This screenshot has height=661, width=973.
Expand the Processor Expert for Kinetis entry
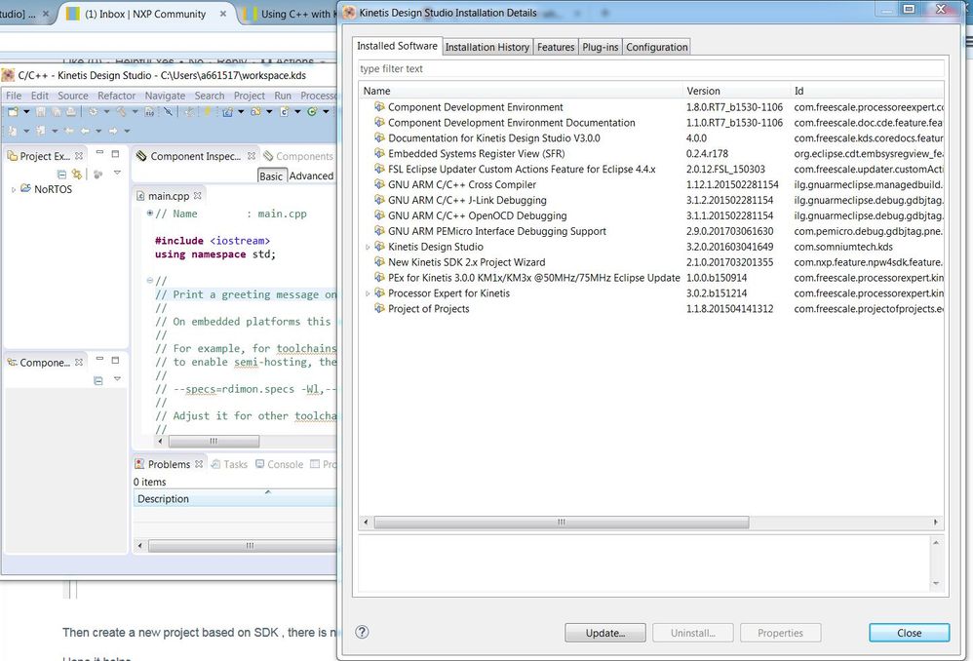coord(368,293)
